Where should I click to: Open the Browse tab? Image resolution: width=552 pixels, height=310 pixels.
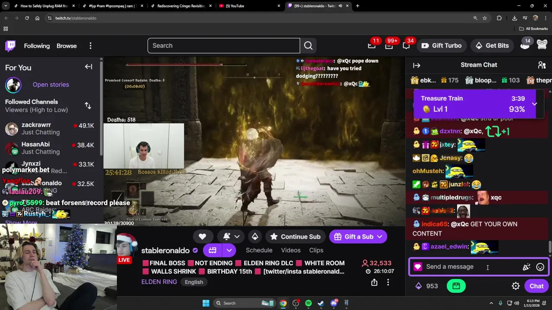[66, 46]
